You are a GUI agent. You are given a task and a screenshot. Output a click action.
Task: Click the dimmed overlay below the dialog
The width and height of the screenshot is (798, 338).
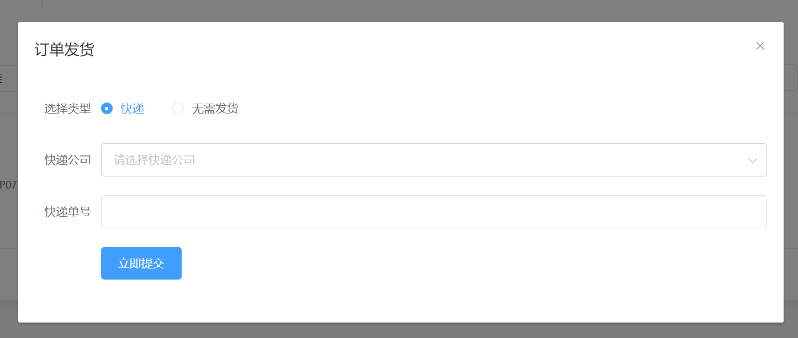[399, 330]
